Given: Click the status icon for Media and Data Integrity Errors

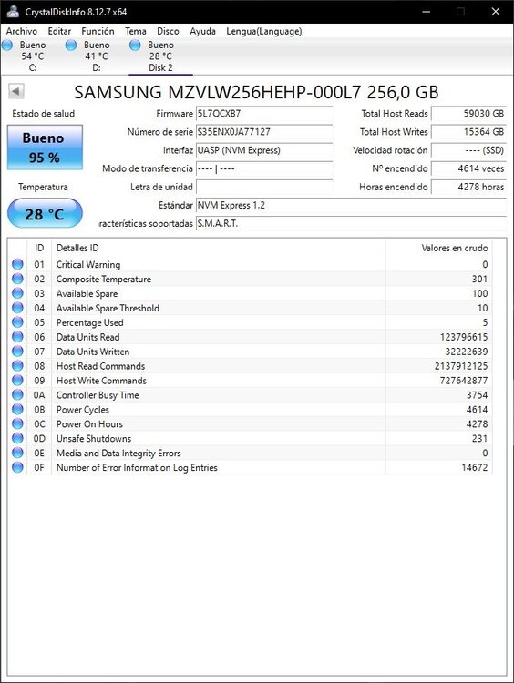Looking at the screenshot, I should (17, 453).
